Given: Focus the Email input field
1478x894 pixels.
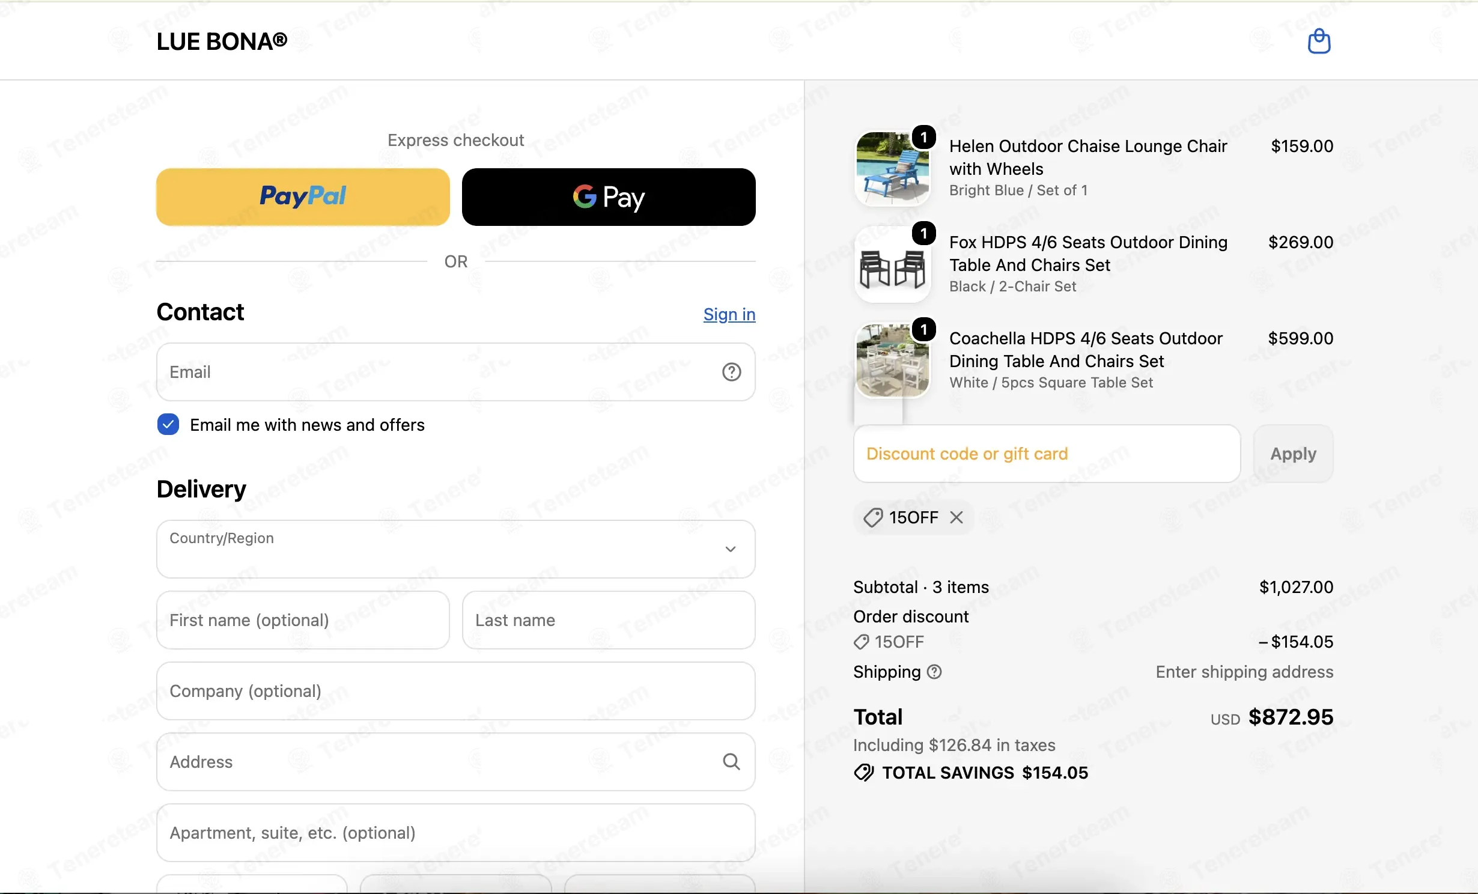Looking at the screenshot, I should 455,372.
